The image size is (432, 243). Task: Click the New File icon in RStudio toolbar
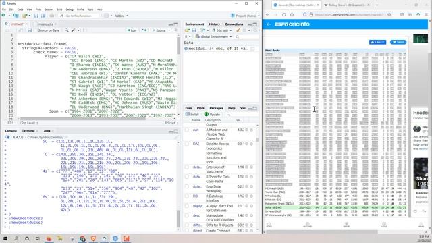click(3, 16)
